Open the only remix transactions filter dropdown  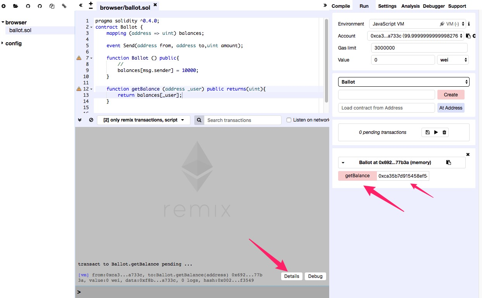click(143, 120)
